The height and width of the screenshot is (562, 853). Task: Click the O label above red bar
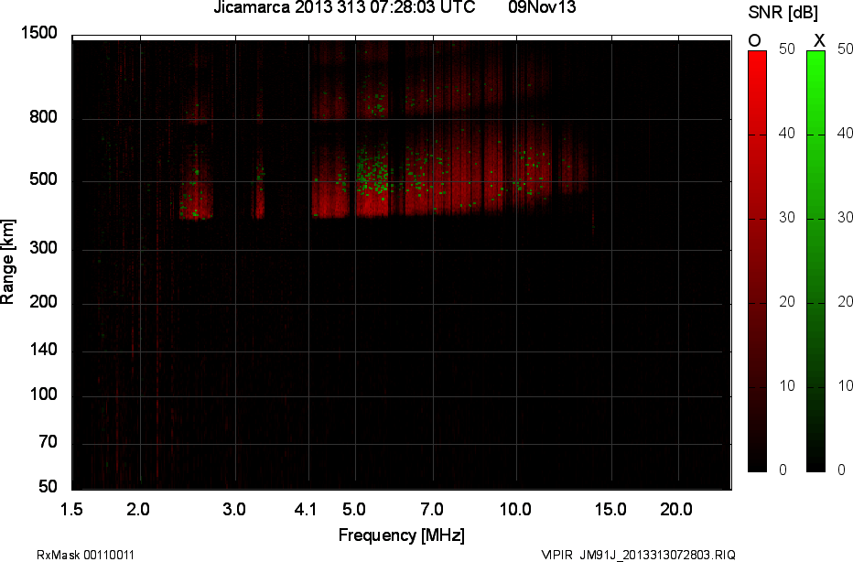coord(755,40)
